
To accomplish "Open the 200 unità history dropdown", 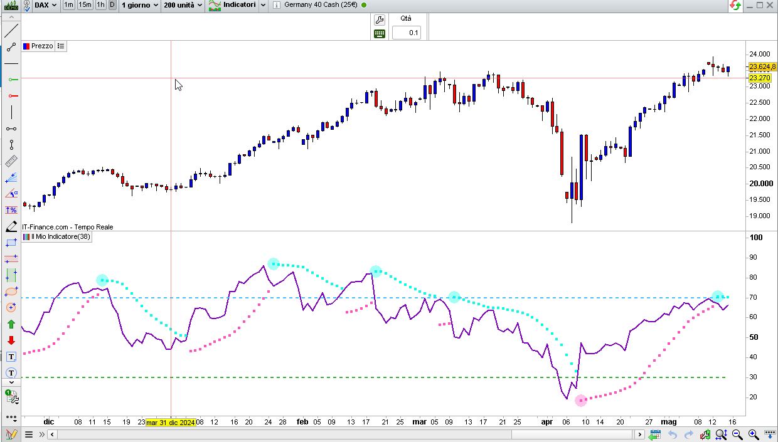I will coord(183,5).
